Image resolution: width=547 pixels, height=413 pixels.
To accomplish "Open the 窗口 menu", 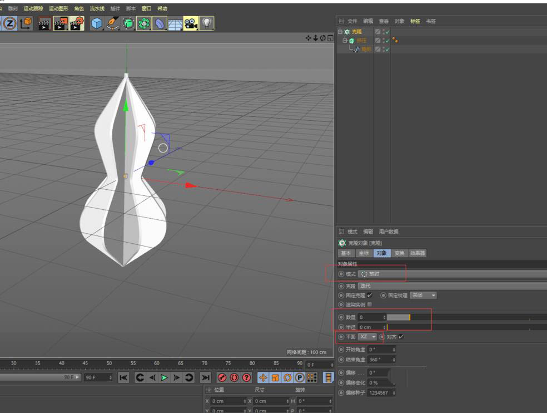I will pos(147,8).
